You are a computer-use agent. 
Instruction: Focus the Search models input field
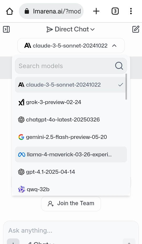(71, 66)
